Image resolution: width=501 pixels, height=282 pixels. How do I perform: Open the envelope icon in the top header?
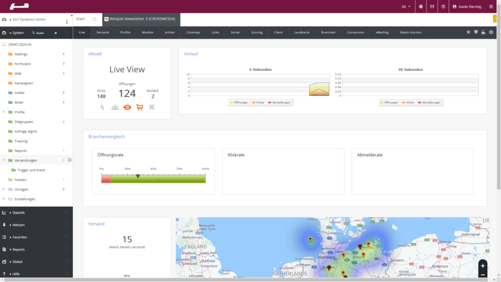[433, 6]
